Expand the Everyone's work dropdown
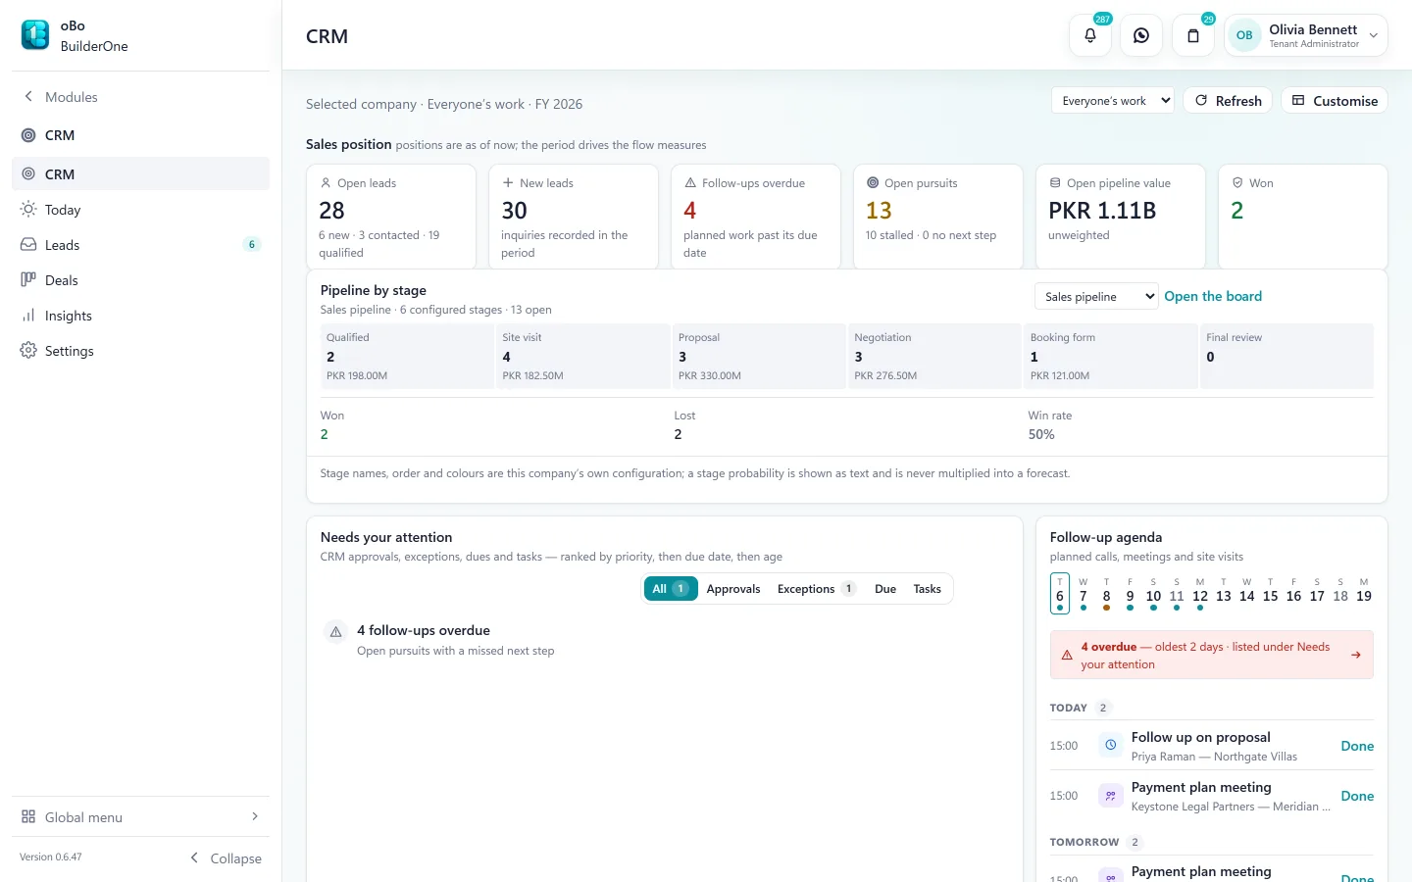The height and width of the screenshot is (882, 1412). point(1113,101)
